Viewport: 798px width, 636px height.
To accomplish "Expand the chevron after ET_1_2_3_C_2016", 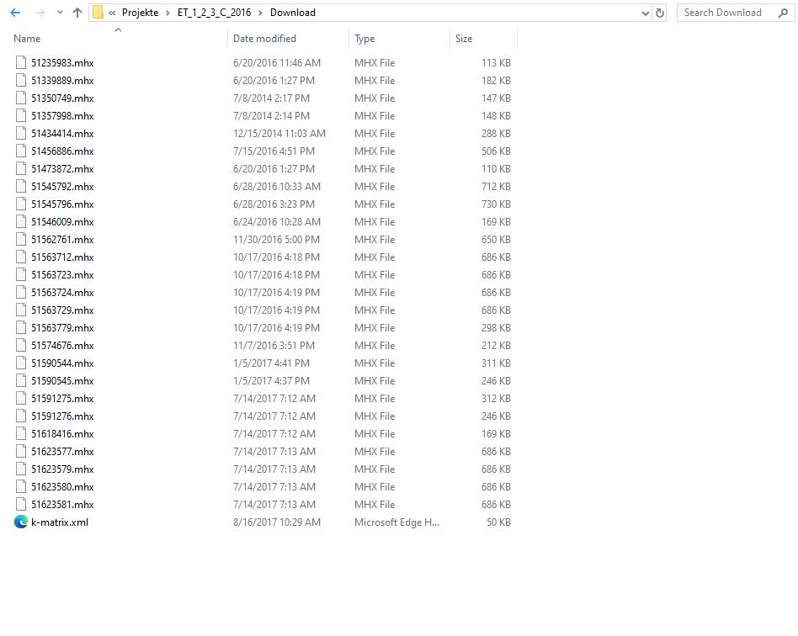I will pyautogui.click(x=260, y=13).
